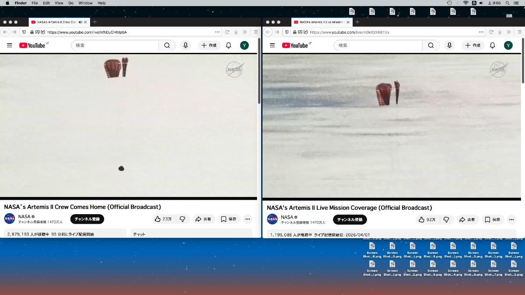Screen dimensions: 525x295
Task: Start voice search in right window
Action: point(449,45)
